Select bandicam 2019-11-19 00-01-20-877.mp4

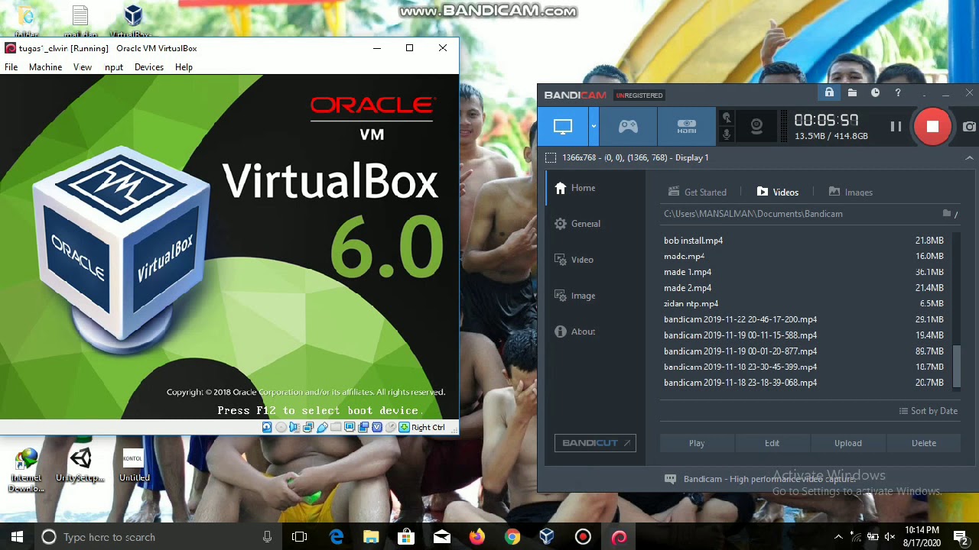click(804, 351)
